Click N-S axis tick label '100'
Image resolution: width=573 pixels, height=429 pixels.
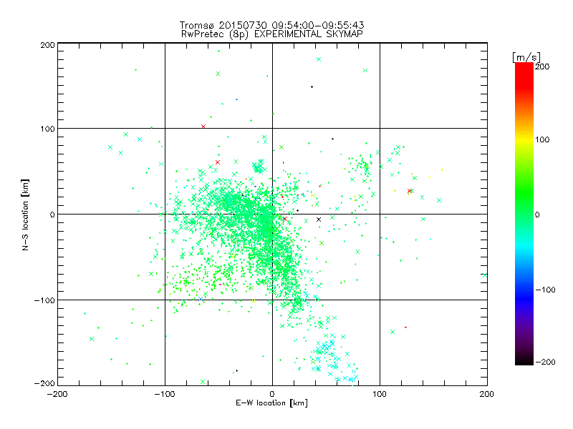tap(47, 129)
